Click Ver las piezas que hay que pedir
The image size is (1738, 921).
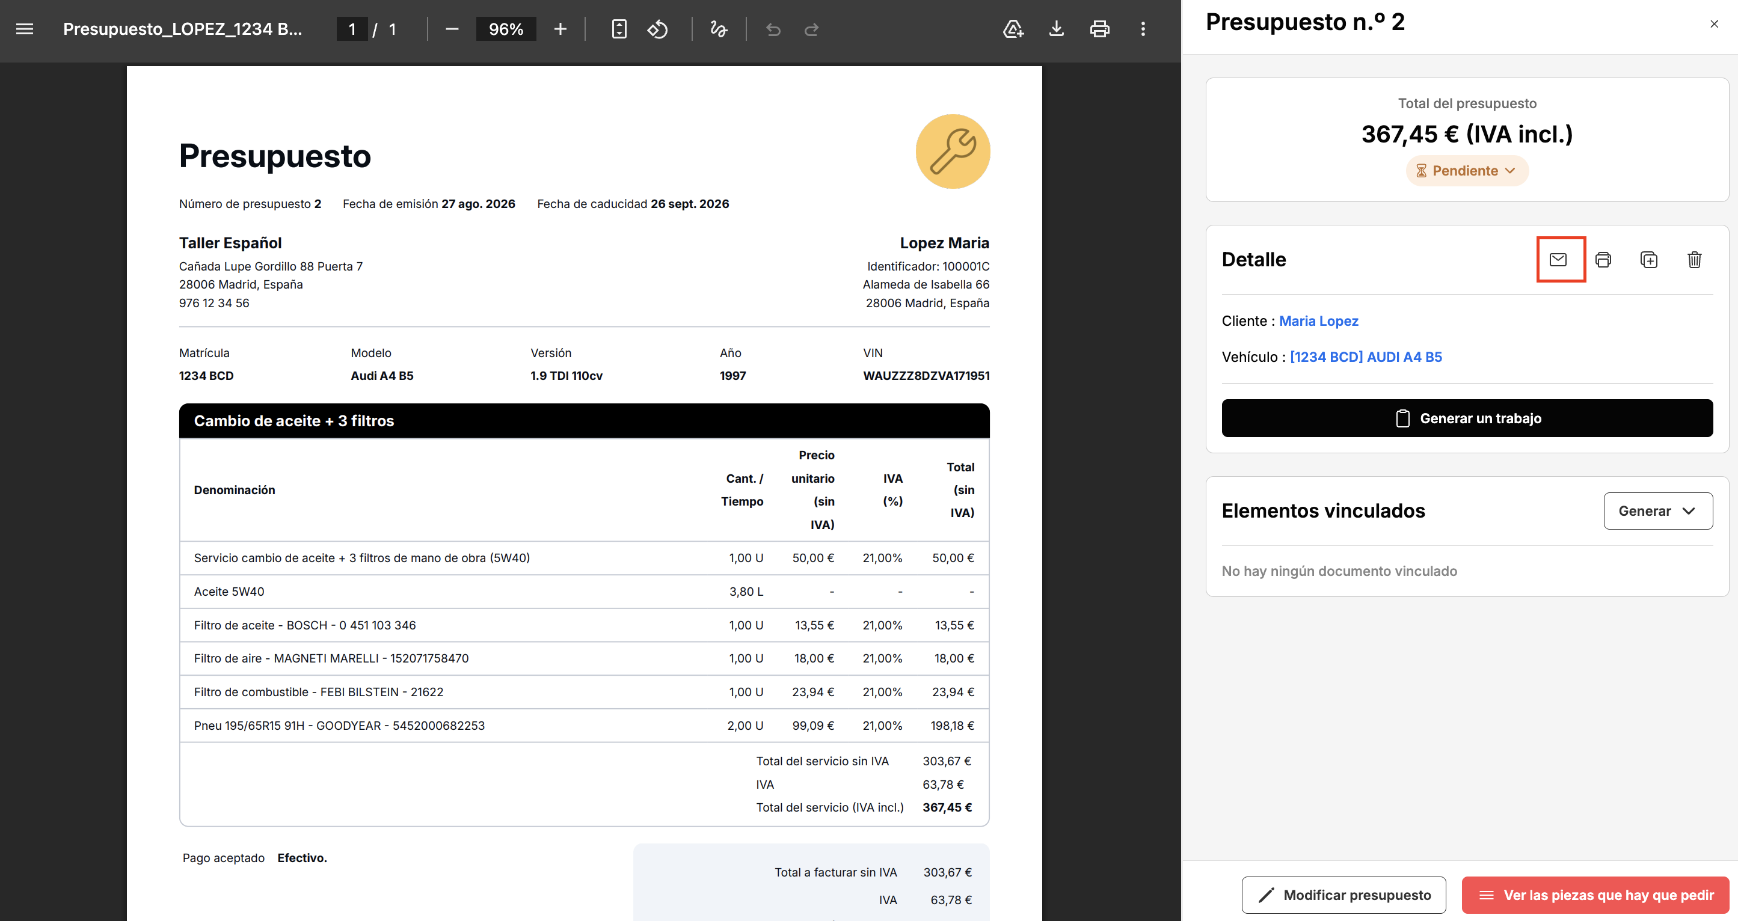(x=1595, y=895)
